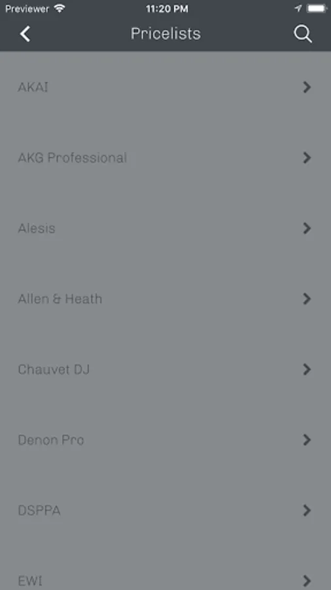The image size is (331, 590).
Task: Tap the Wi-Fi status icon
Action: pos(60,9)
